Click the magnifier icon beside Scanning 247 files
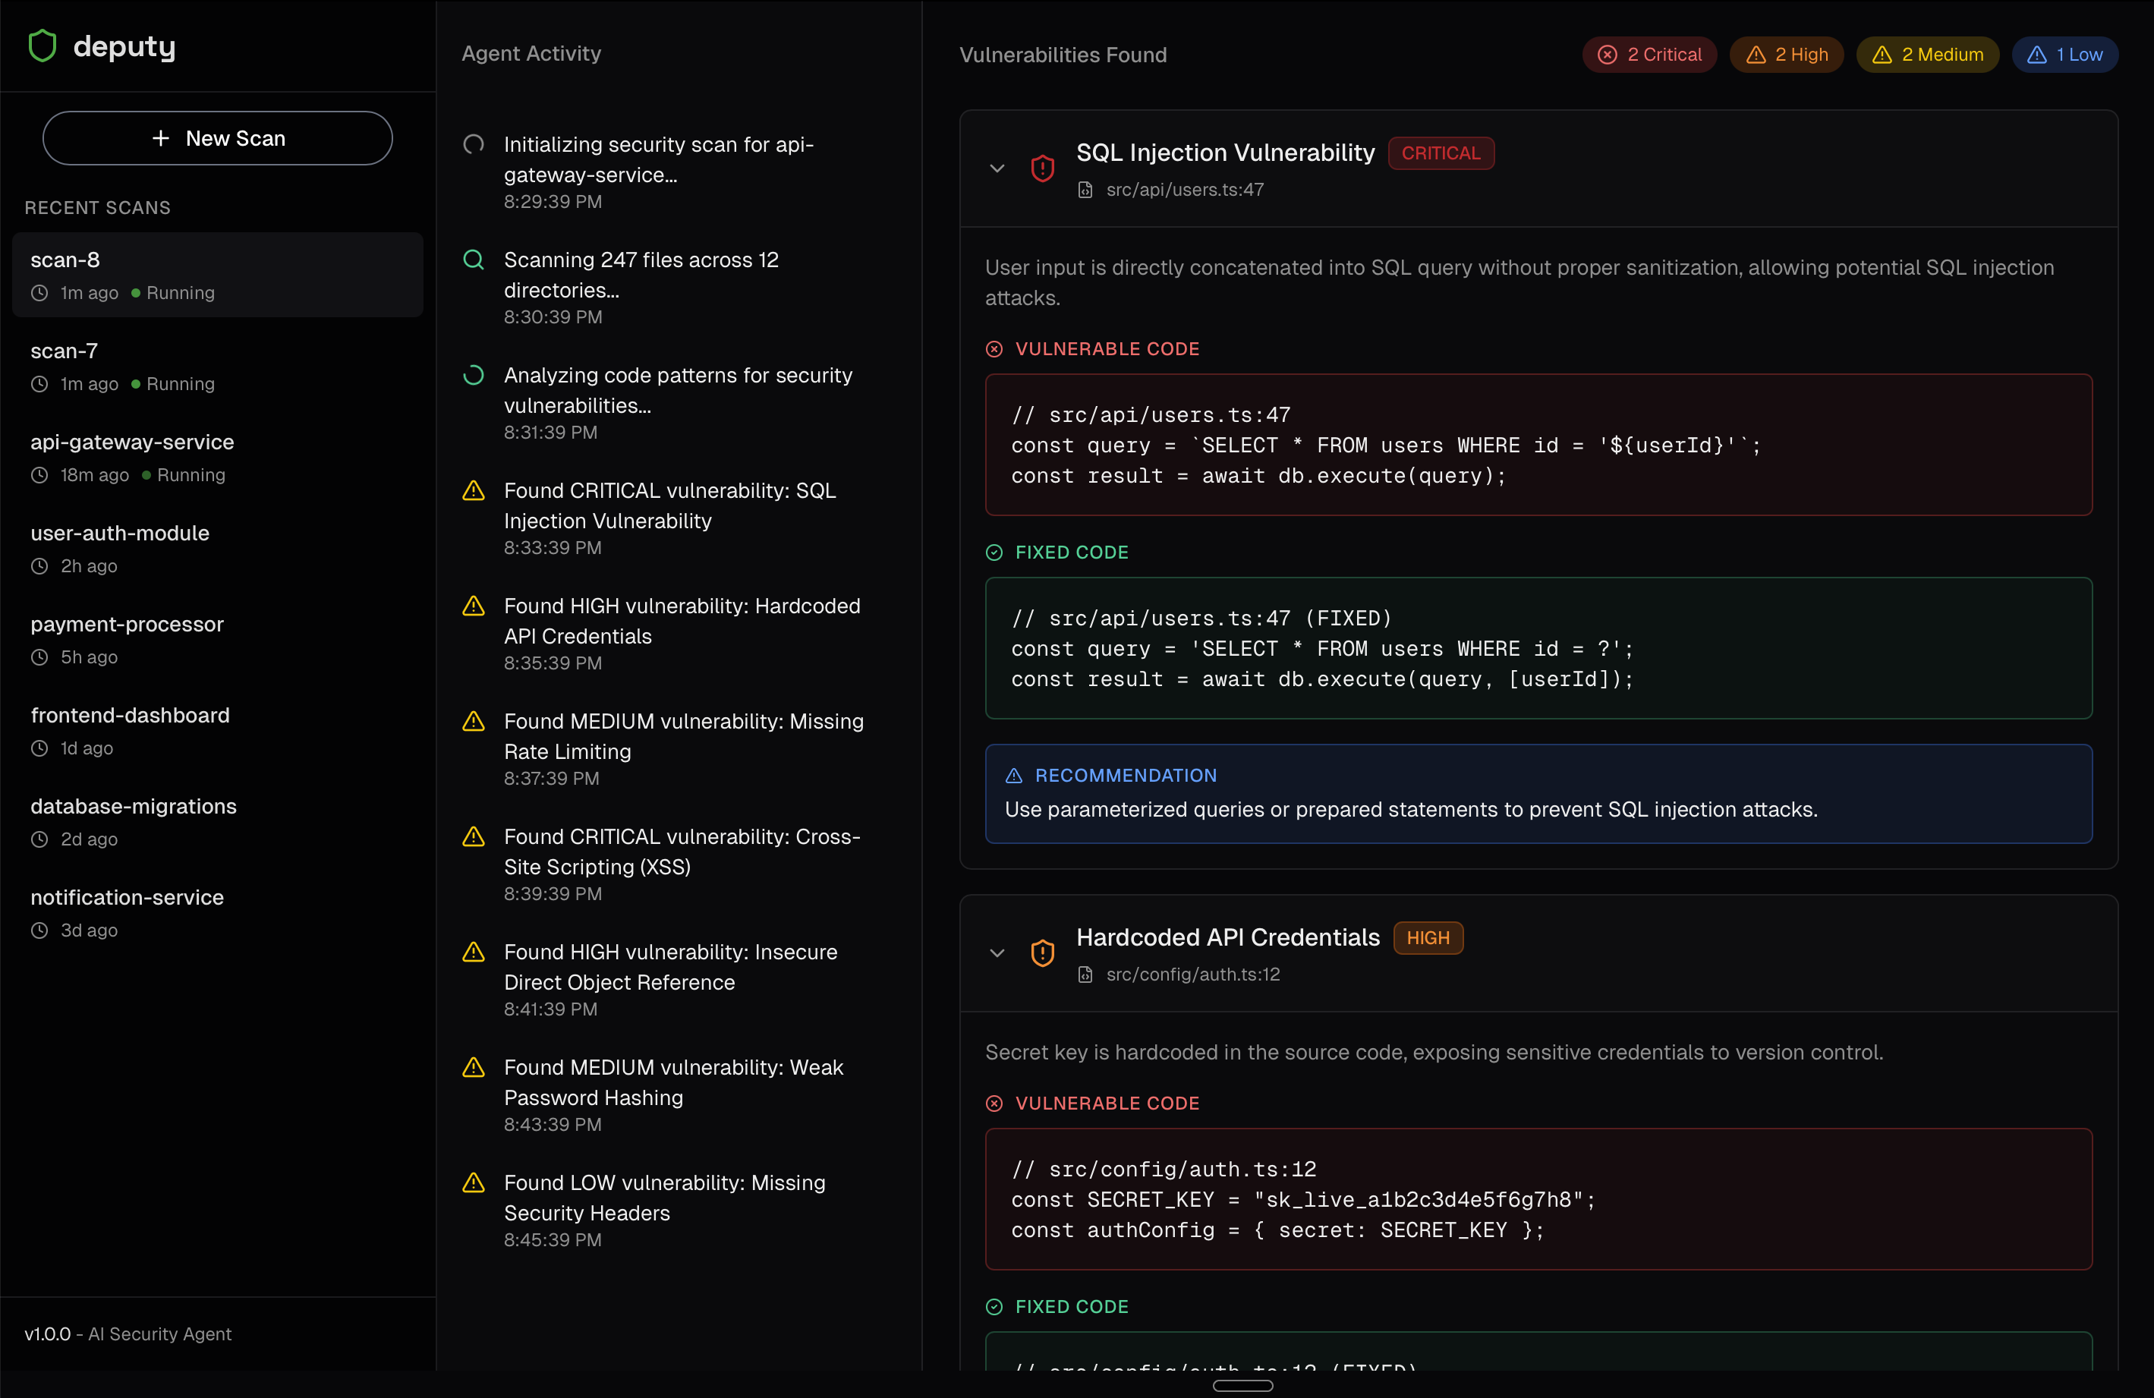Screen dimensions: 2154x1398 474,260
